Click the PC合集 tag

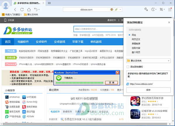coord(11,51)
